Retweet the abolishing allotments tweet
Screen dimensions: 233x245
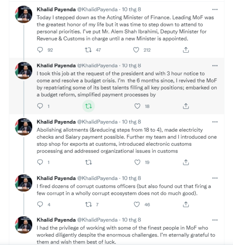click(x=88, y=162)
